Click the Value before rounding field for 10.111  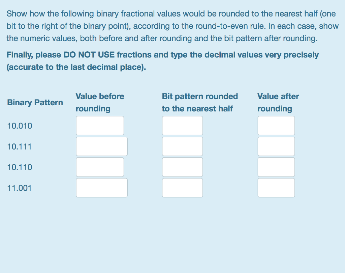pos(101,146)
